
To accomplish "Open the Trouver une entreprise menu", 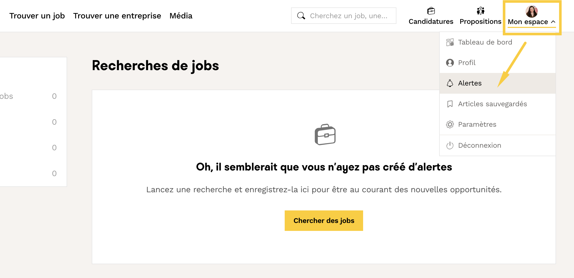I will pyautogui.click(x=117, y=16).
